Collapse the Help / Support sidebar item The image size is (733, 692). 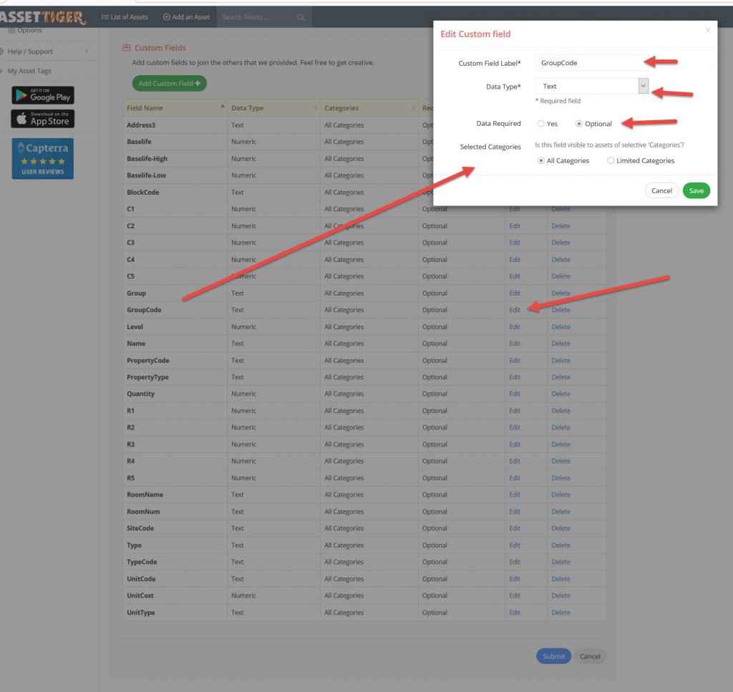87,52
